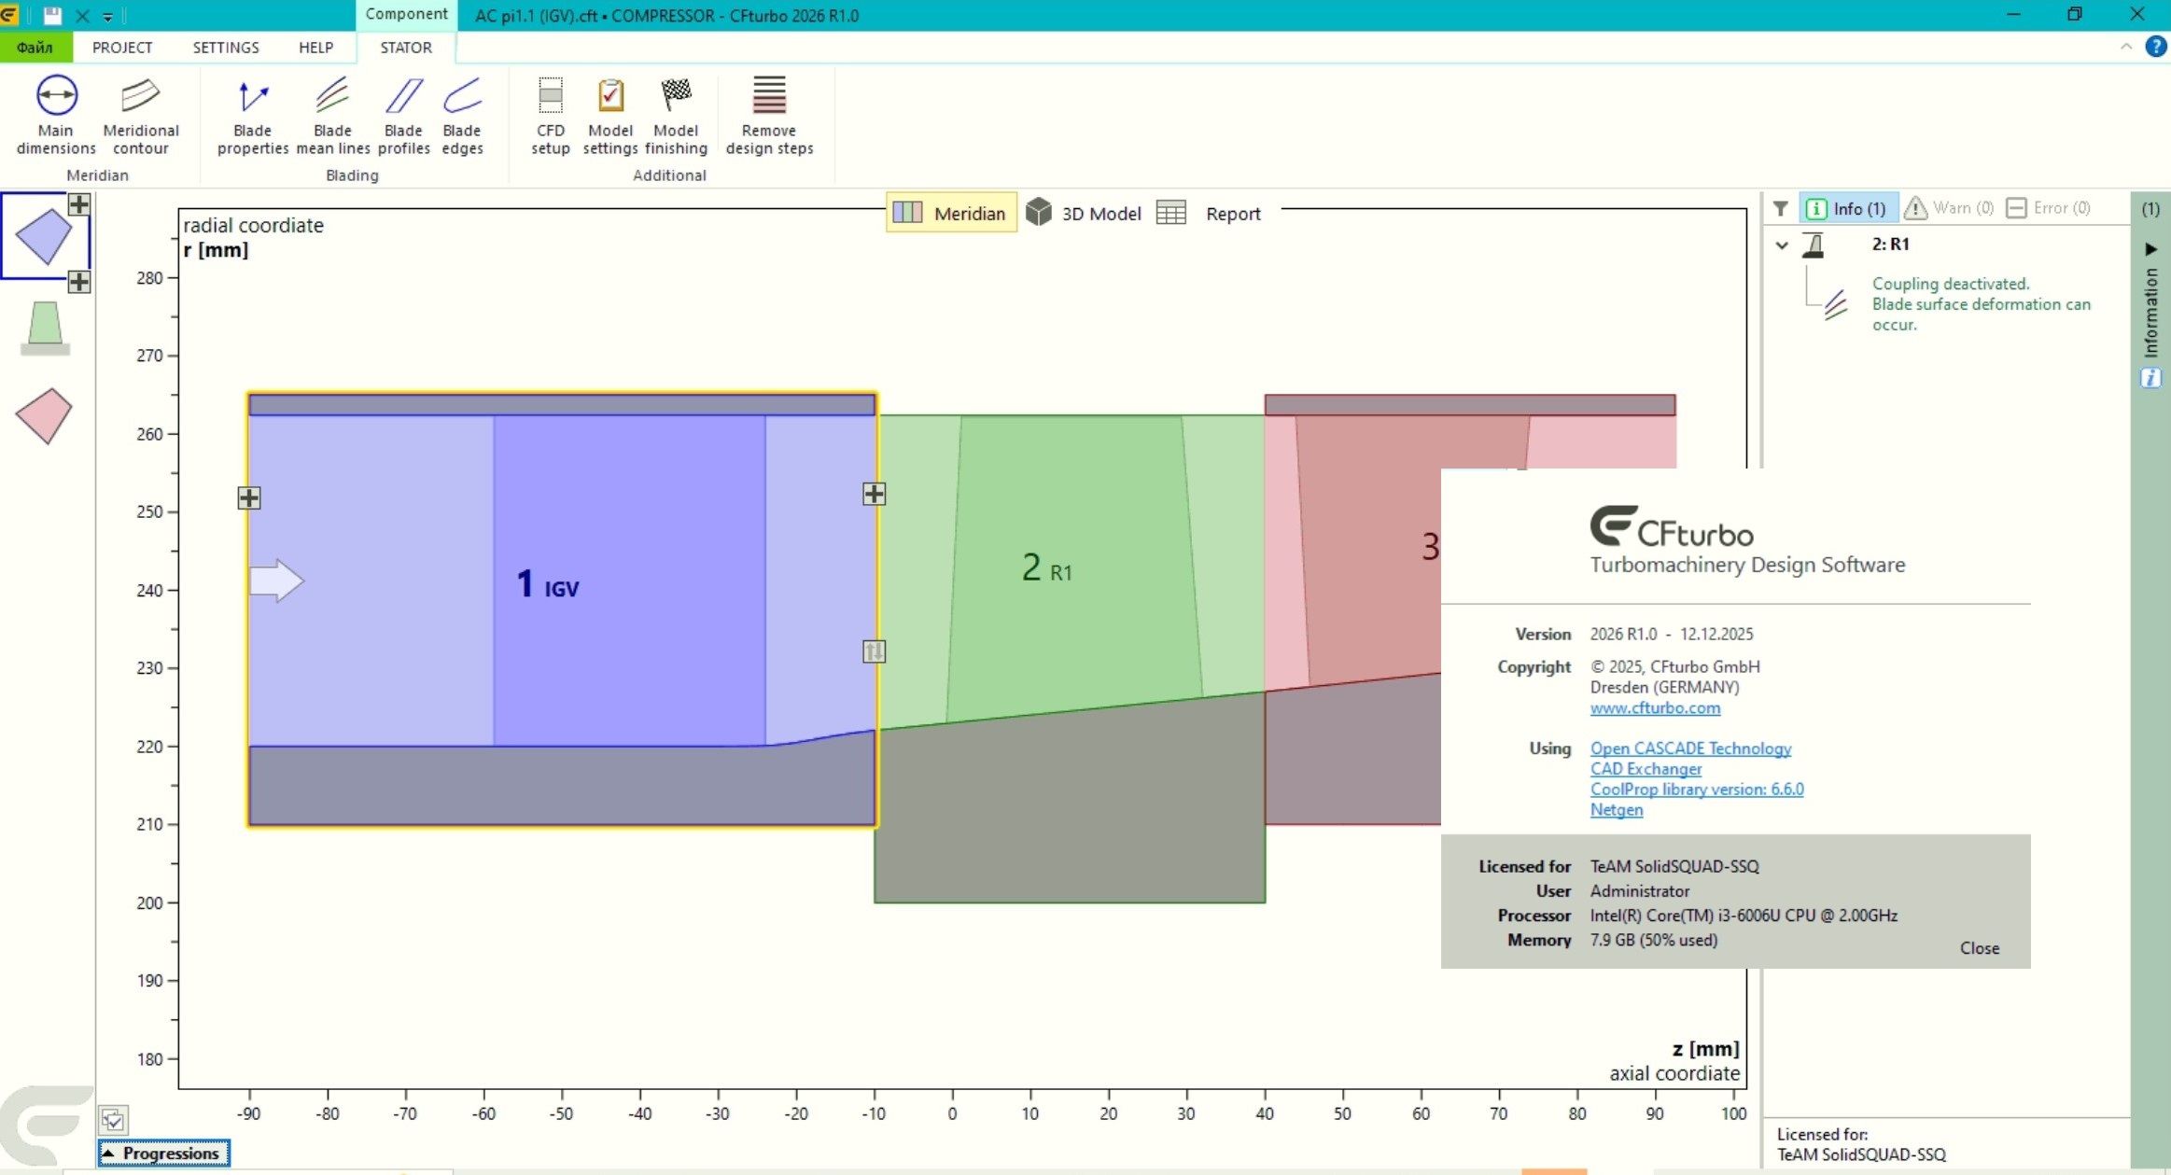Click Close in the about dialog
Screen dimensions: 2171x1175
click(1979, 948)
